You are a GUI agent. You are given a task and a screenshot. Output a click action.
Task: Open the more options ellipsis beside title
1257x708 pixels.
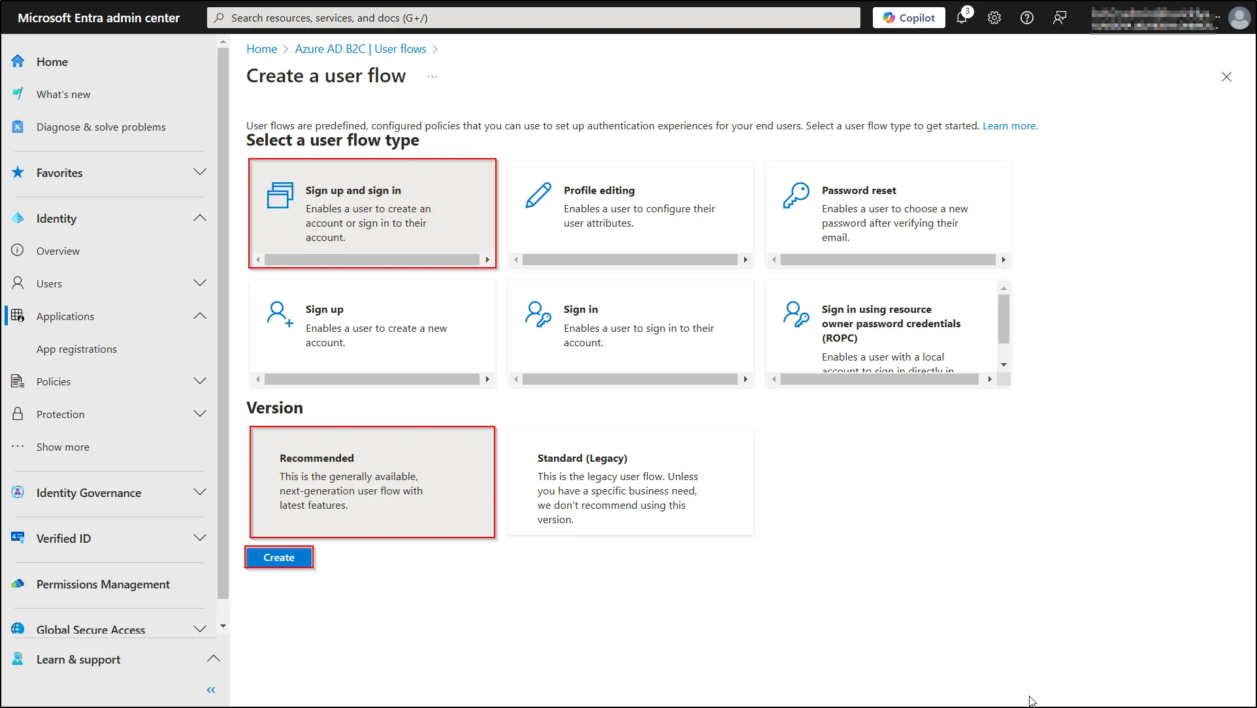[x=432, y=76]
